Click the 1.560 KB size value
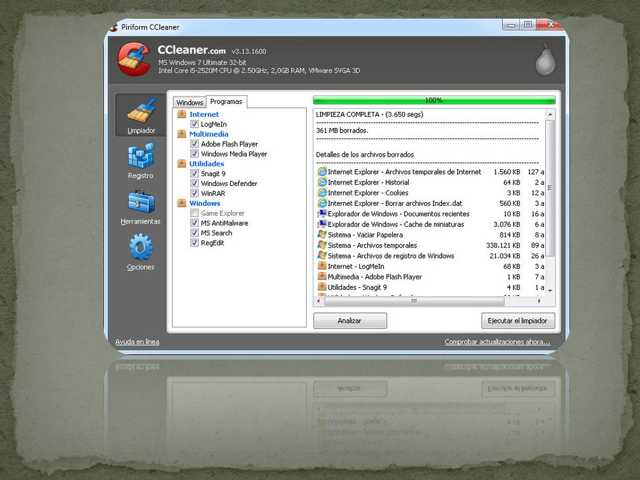Viewport: 640px width, 480px height. click(x=507, y=172)
